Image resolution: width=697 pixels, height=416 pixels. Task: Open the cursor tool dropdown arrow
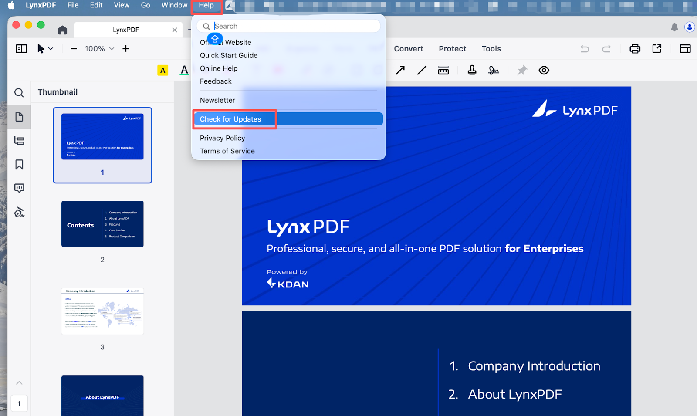tap(51, 49)
